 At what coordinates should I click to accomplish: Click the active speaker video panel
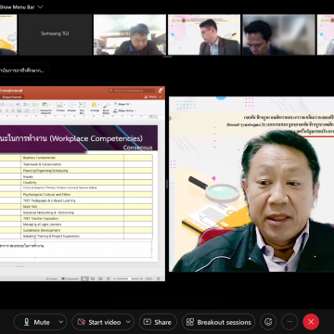[251, 184]
